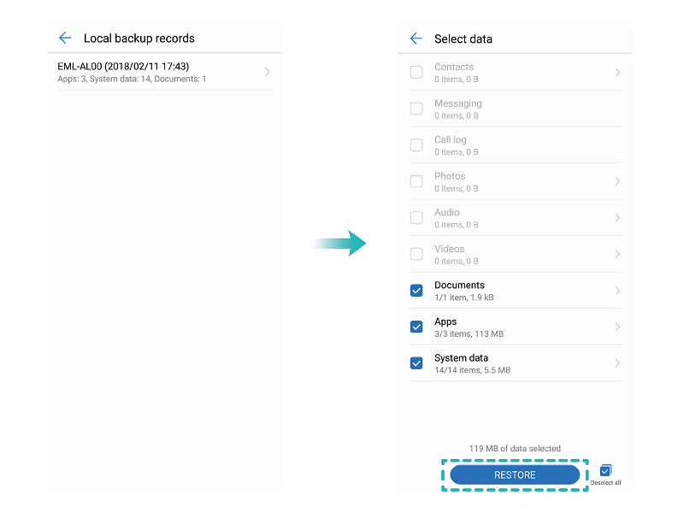684x513 pixels.
Task: Click the 119 MB of data selected text
Action: click(x=514, y=448)
